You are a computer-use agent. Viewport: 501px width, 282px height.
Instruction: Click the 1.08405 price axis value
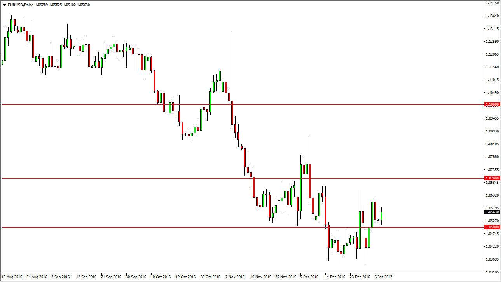pyautogui.click(x=492, y=144)
